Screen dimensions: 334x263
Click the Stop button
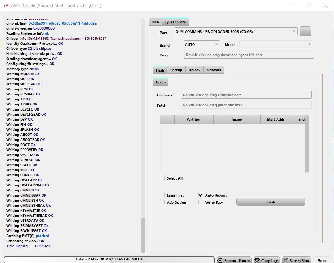[322, 260]
